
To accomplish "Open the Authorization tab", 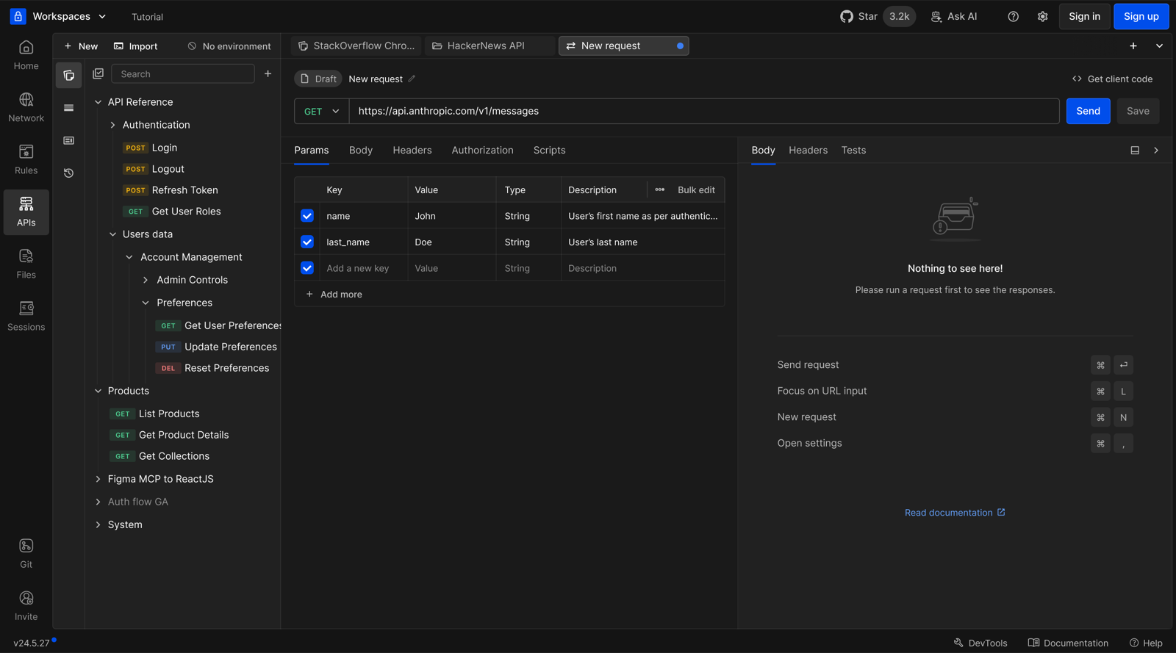I will pyautogui.click(x=483, y=150).
